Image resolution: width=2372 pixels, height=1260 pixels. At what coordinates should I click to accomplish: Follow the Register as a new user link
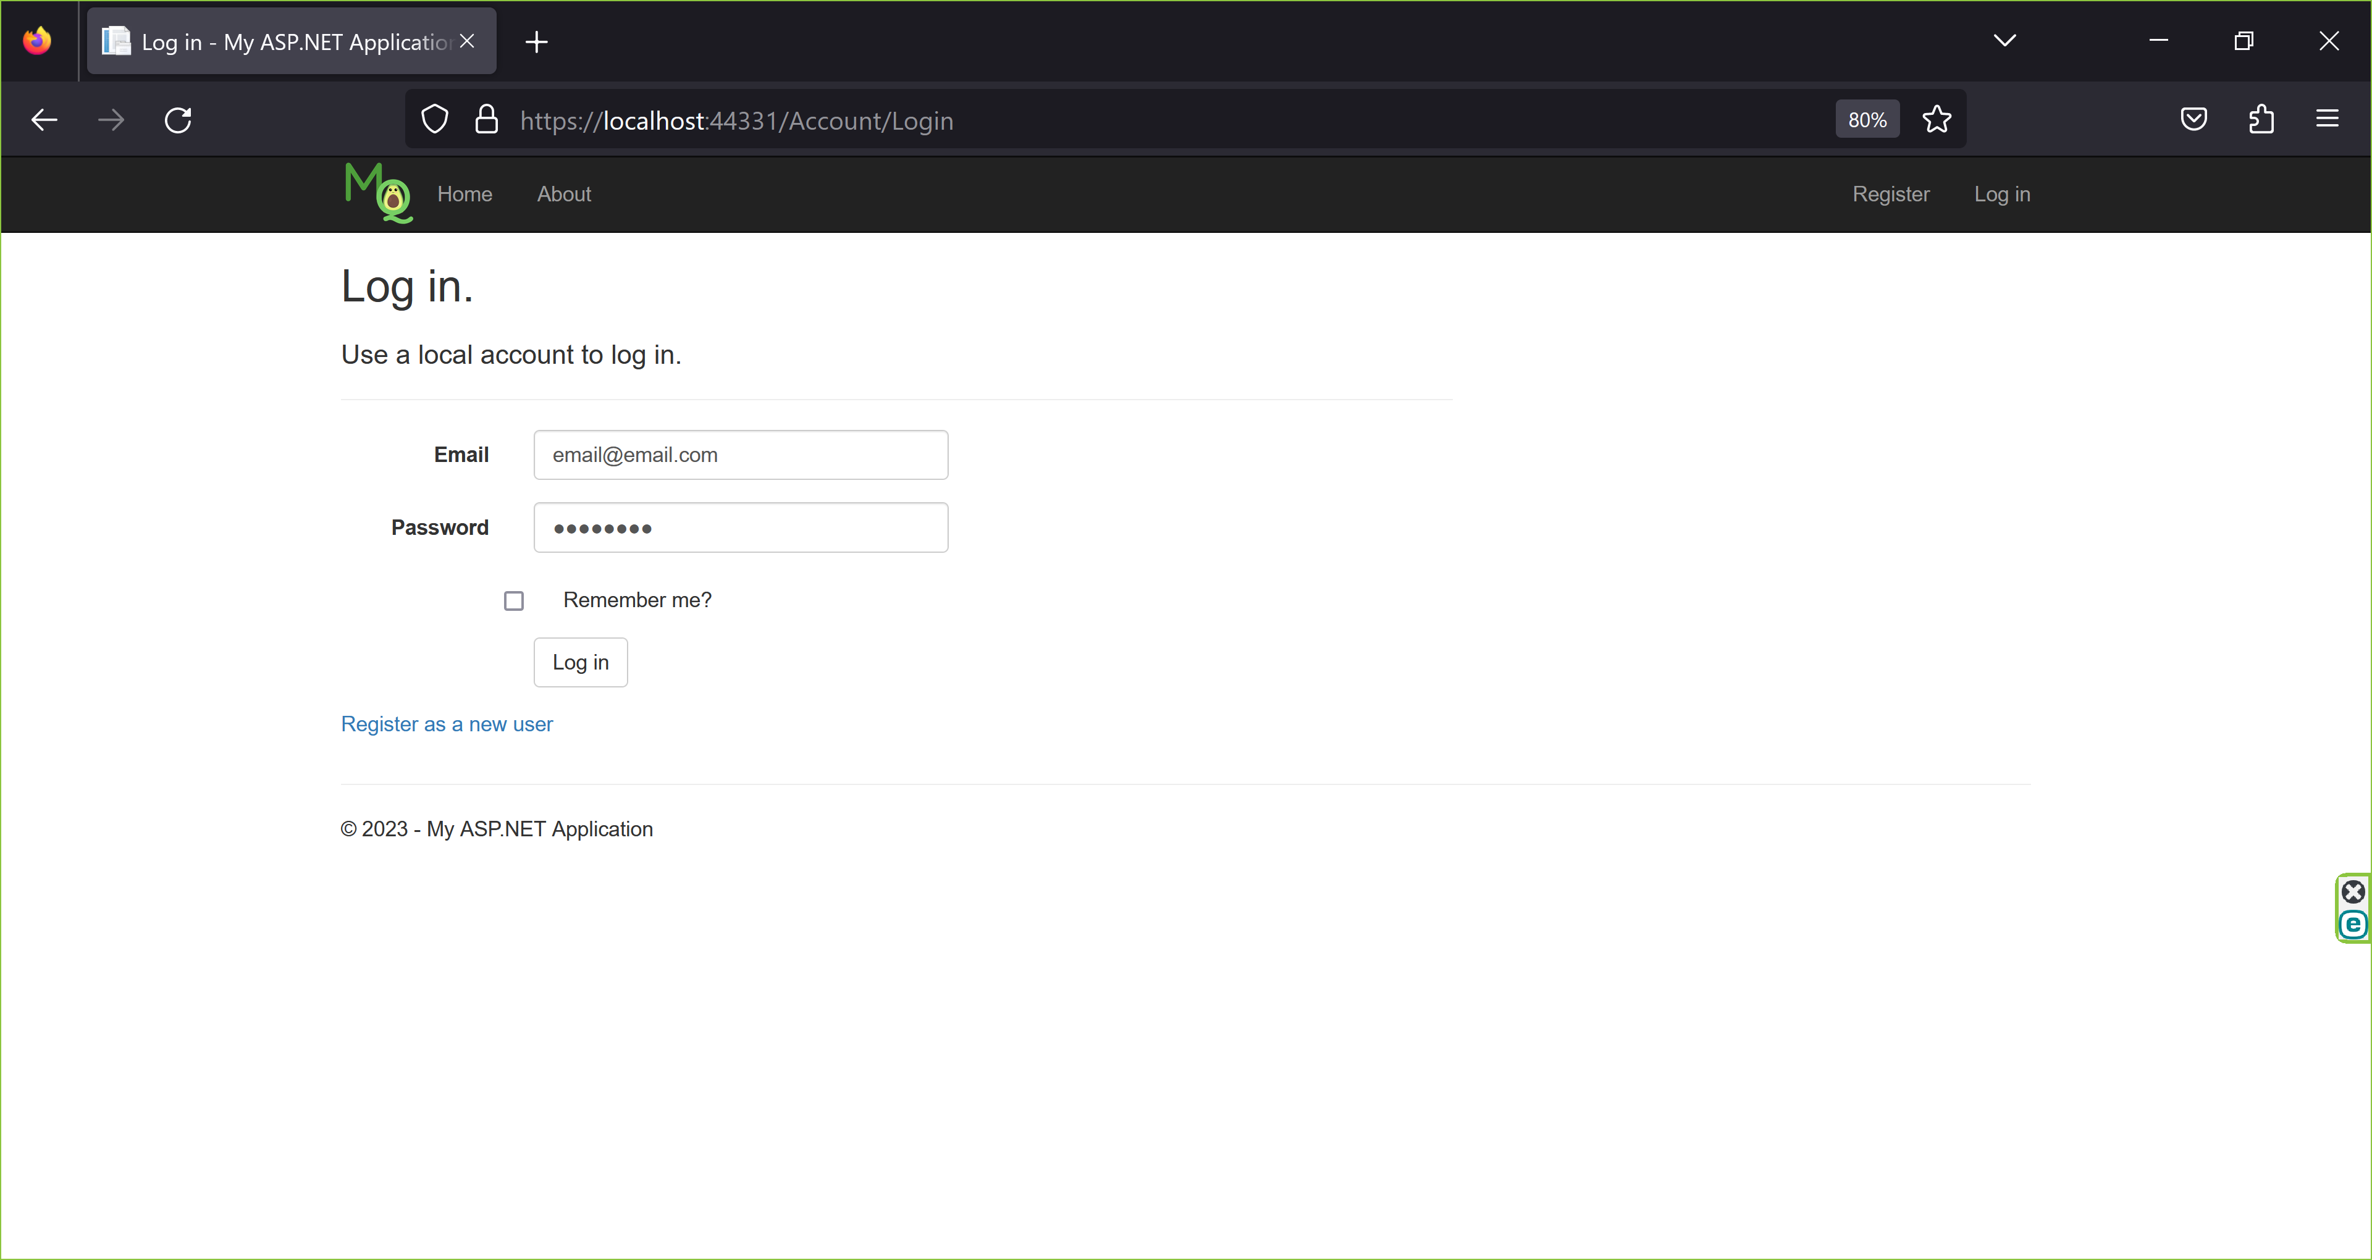point(447,724)
